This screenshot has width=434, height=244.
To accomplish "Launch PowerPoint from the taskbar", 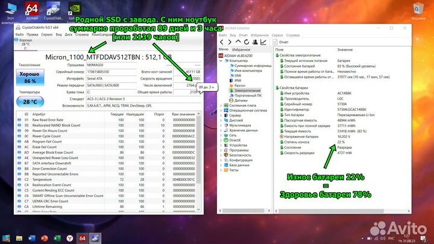I will click(x=45, y=238).
